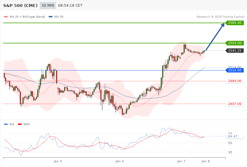Screen dimensions: 247x167
Task: Click the MA 50 legend label
Action: (59, 17)
